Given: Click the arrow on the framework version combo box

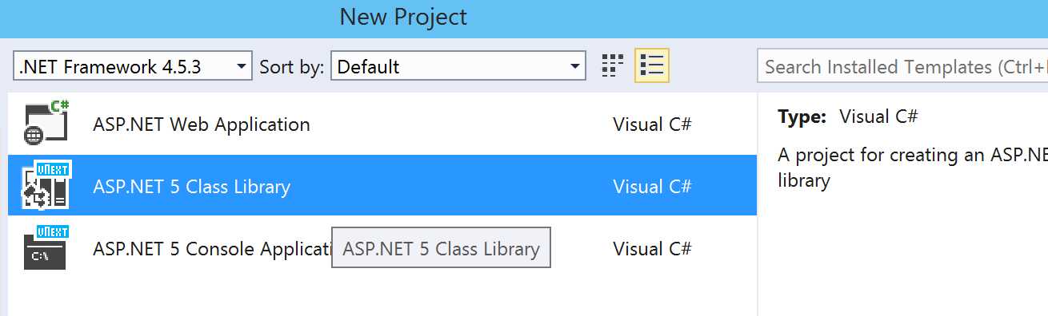Looking at the screenshot, I should pos(240,67).
